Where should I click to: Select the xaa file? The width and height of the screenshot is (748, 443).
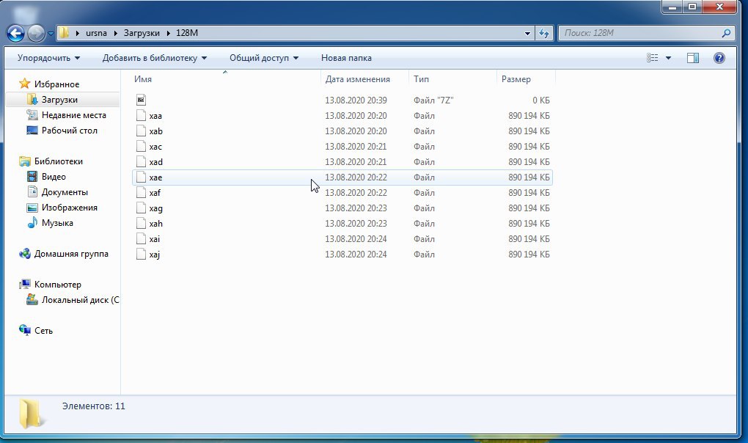[x=155, y=116]
